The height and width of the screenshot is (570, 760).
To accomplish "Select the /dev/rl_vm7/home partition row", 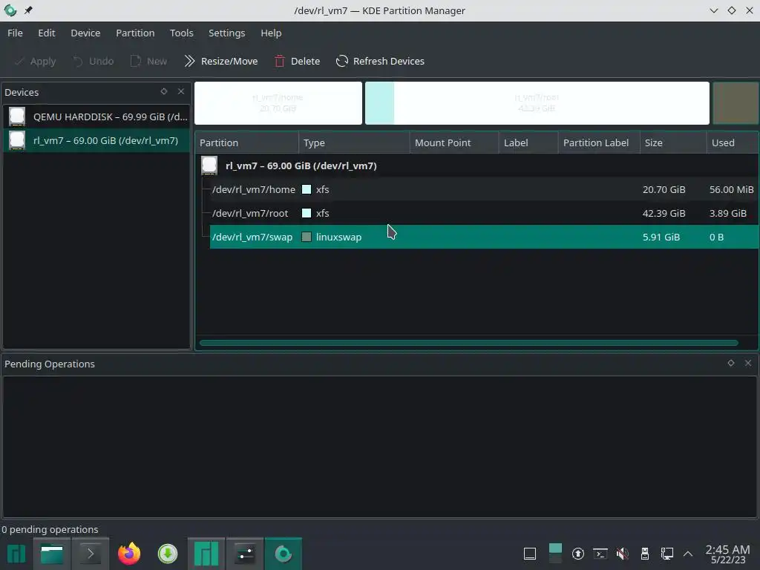I will (477, 189).
